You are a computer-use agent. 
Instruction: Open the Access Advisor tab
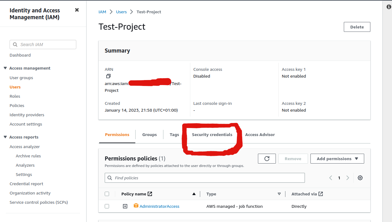[x=260, y=134]
